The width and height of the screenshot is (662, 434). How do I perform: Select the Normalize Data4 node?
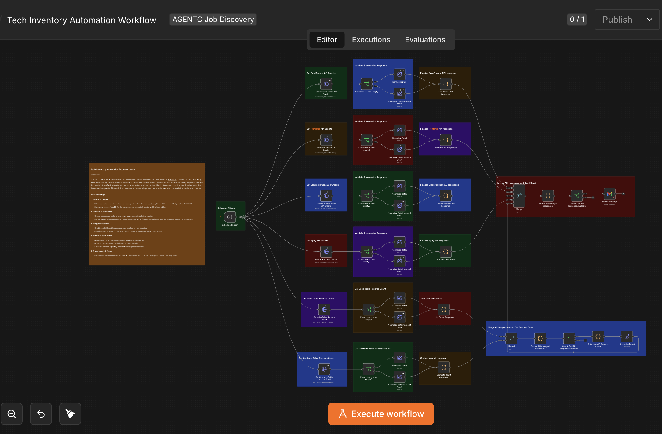pyautogui.click(x=399, y=298)
